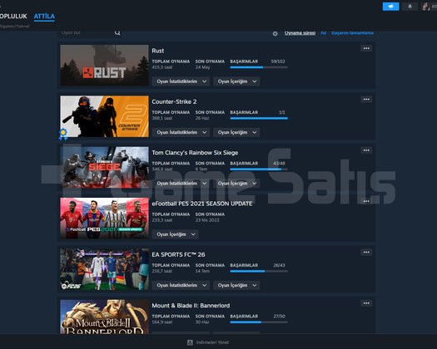Screen dimensions: 437x349
Task: Click the Counter-Strike 2 blue badge ribbon icon
Action: click(63, 134)
